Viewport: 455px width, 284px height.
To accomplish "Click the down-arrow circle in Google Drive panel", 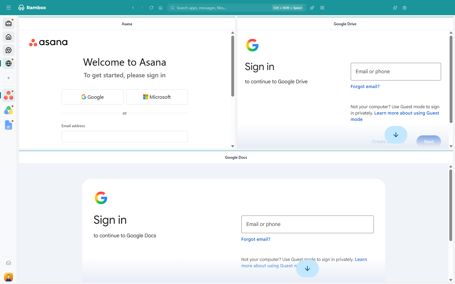I will [x=396, y=135].
